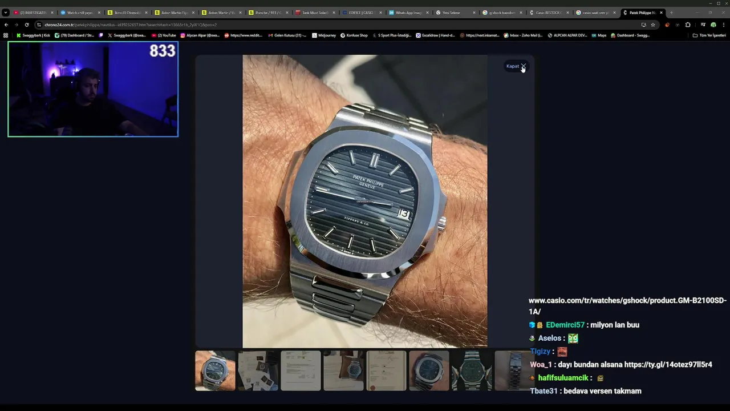Open the Gelen Kutusu (31) Gmail bookmark

tap(287, 35)
